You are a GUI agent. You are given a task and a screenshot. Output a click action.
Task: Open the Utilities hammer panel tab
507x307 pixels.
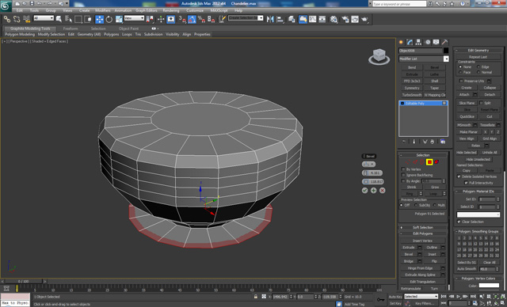444,42
